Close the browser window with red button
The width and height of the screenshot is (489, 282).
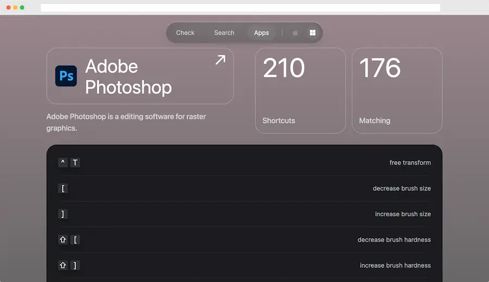(x=8, y=8)
